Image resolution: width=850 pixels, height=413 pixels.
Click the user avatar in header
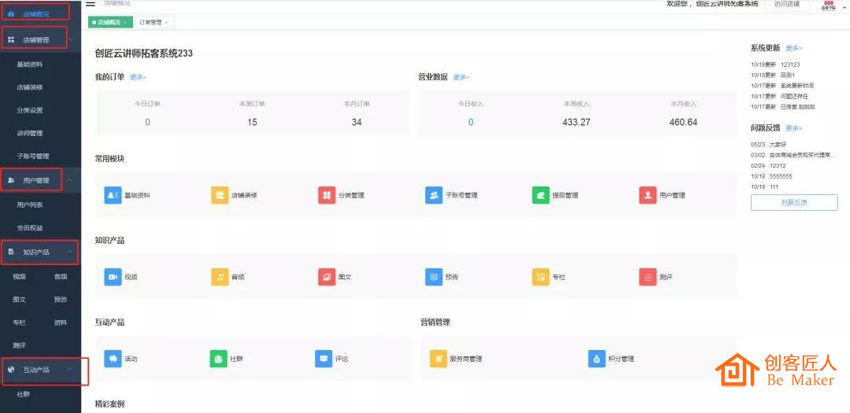pyautogui.click(x=828, y=6)
